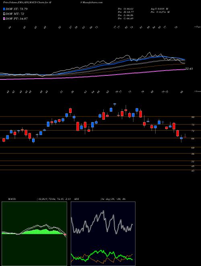Viewport: 201px width, 266px height.
Task: Click the 22.45 value at the magenta line end
Action: [189, 69]
